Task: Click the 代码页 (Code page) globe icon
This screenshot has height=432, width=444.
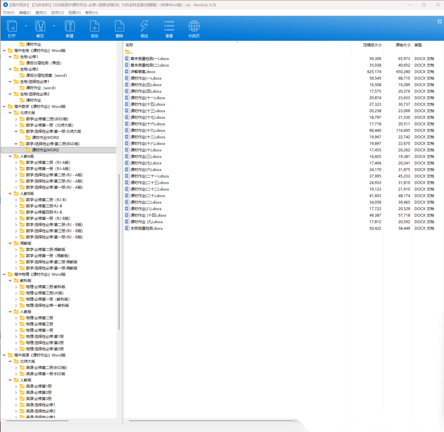Action: click(194, 27)
